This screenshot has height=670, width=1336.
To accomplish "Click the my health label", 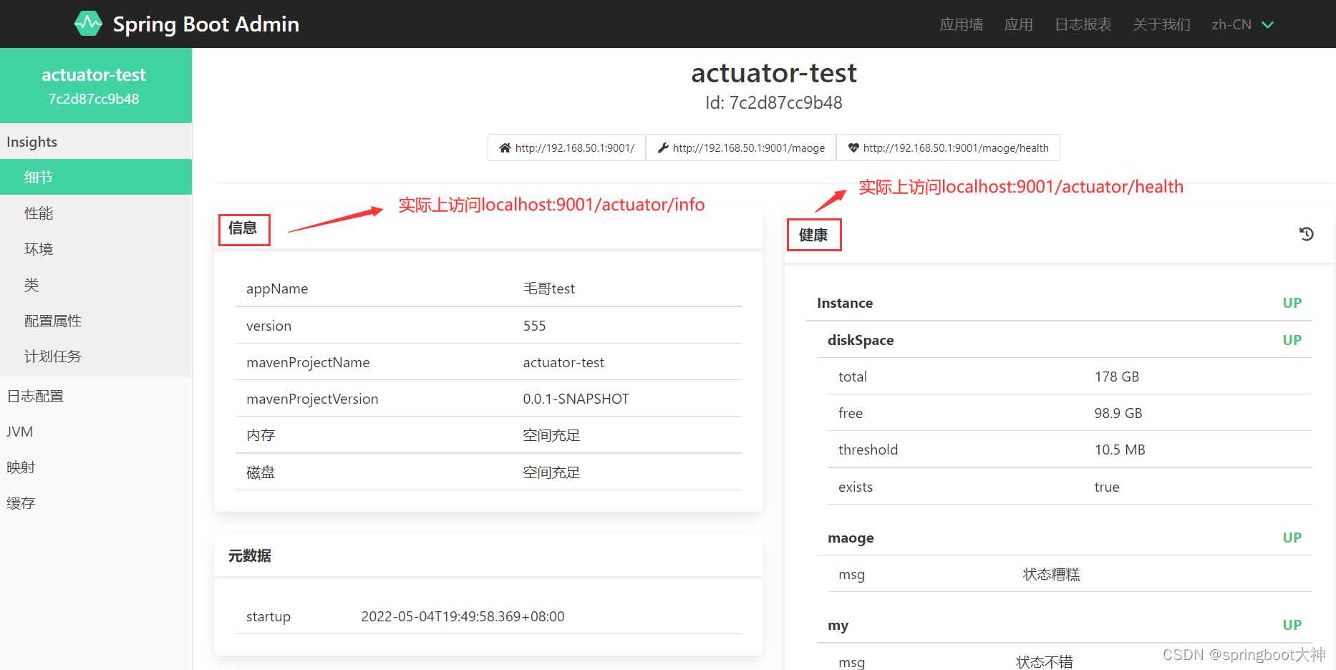I will coord(838,625).
